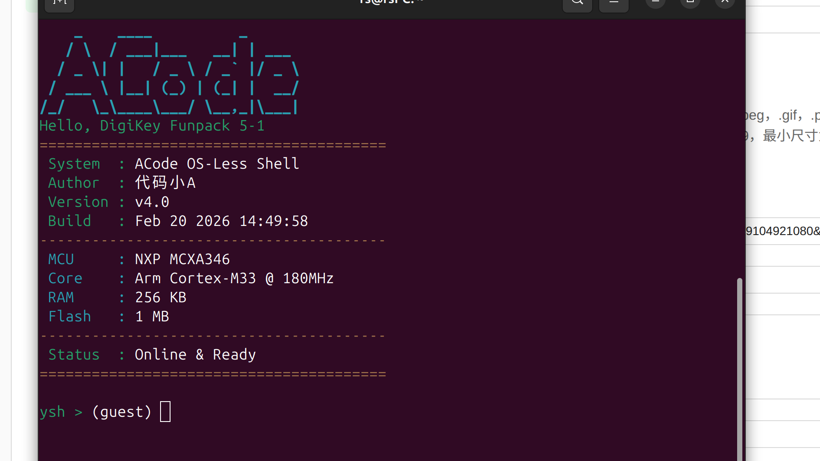The height and width of the screenshot is (461, 820).
Task: Click the build date 'Feb 20 2026 14:49:58'
Action: (x=221, y=221)
